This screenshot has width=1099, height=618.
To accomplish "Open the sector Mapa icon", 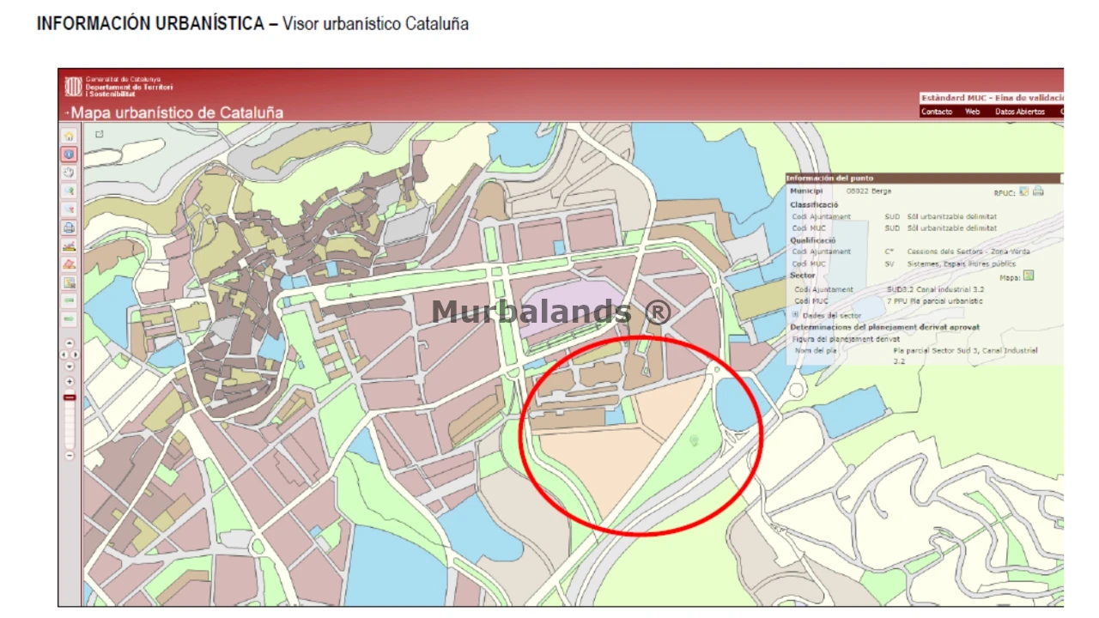I will [1029, 276].
